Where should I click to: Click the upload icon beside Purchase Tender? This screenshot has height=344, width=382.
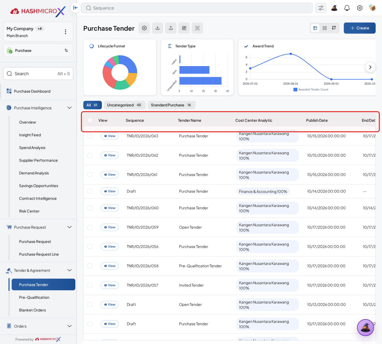pos(171,28)
